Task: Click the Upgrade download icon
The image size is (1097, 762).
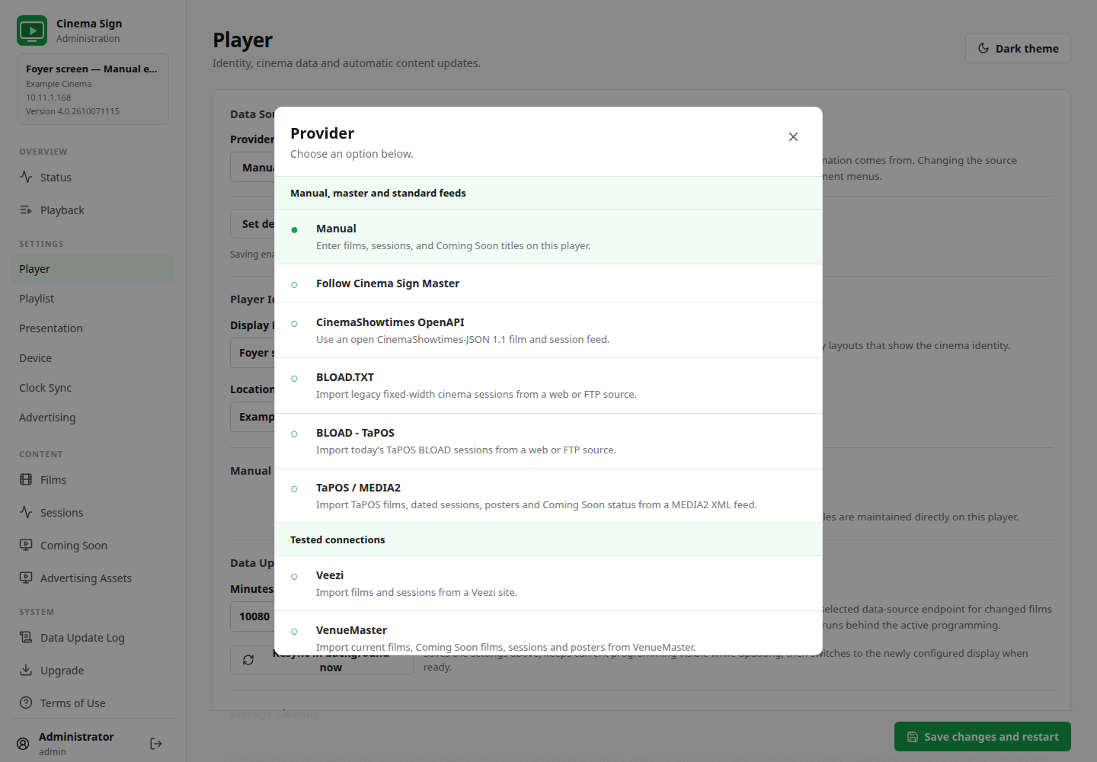Action: click(26, 670)
